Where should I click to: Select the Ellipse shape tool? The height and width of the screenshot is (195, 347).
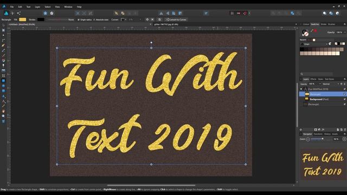(x=3, y=86)
